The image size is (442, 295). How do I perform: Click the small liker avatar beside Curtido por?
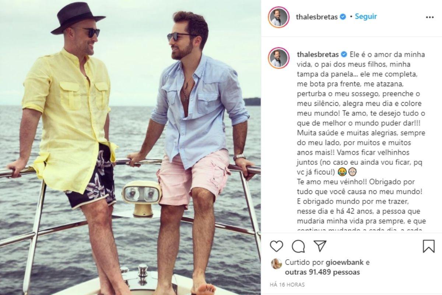276,263
